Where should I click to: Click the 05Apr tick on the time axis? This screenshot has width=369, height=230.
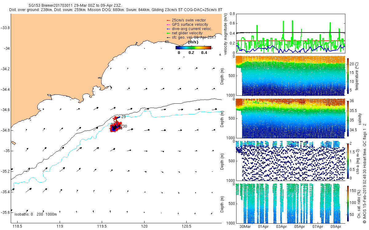[300, 227]
